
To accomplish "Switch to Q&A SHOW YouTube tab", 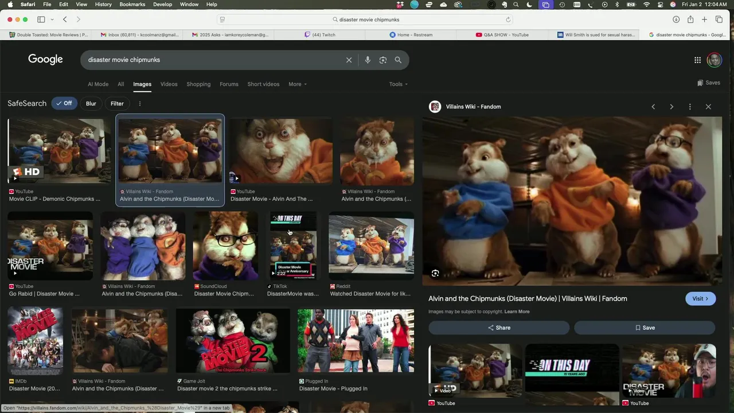I will point(502,34).
